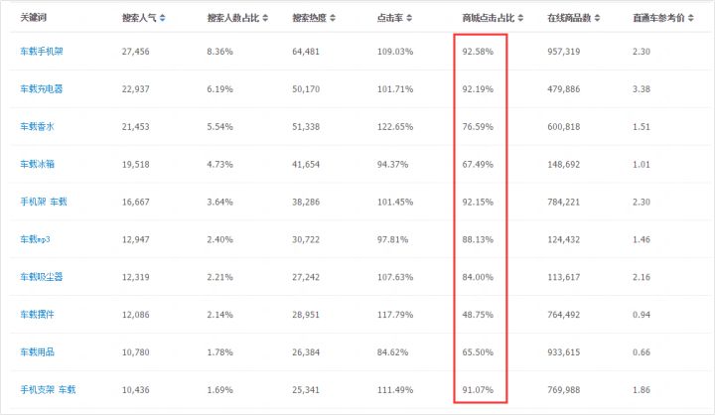Click sort arrows beside 搜索人气 header
The image size is (715, 415).
[162, 19]
